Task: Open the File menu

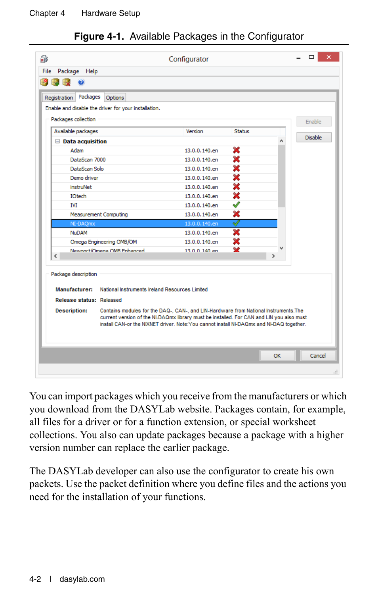Action: pos(47,71)
